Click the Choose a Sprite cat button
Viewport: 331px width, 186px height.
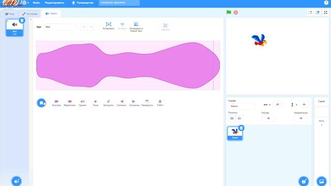point(304,181)
